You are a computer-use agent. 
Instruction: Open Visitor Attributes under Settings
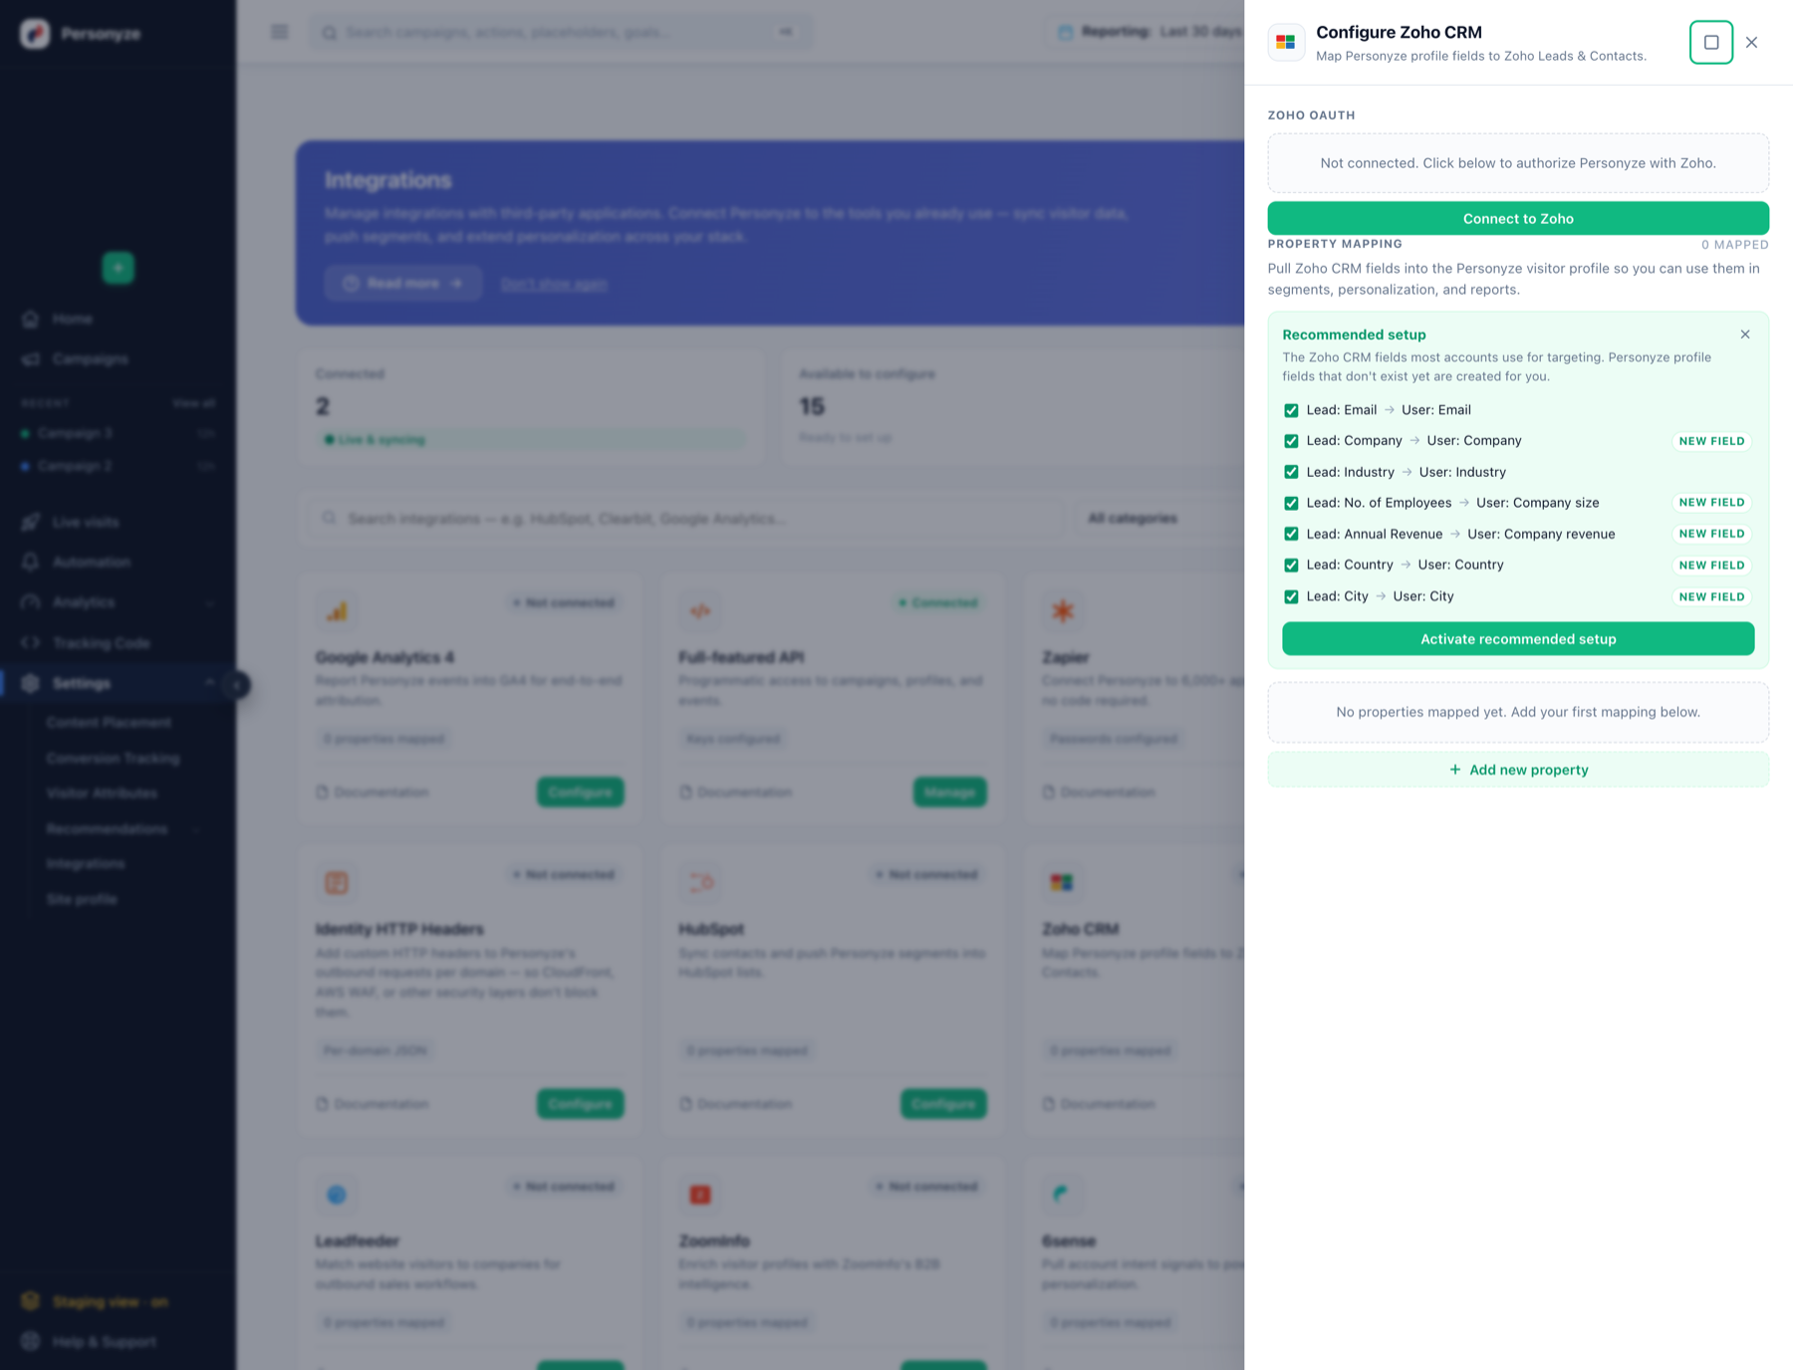pyautogui.click(x=102, y=794)
